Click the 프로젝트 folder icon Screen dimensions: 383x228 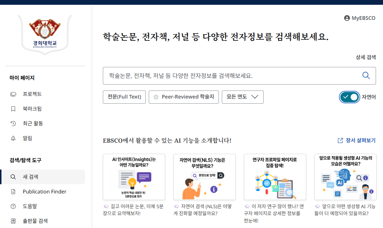coord(13,94)
